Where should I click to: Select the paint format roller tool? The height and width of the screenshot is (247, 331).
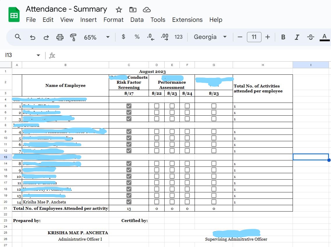73,37
